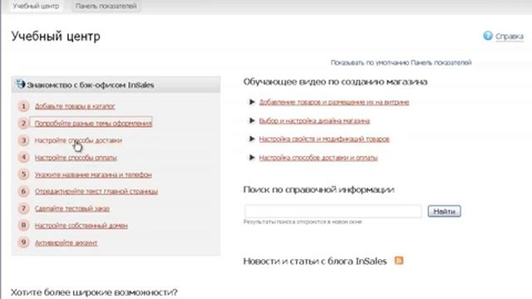This screenshot has height=299, width=532.
Task: Open Попробуйте разные темы оформления link
Action: [93, 124]
